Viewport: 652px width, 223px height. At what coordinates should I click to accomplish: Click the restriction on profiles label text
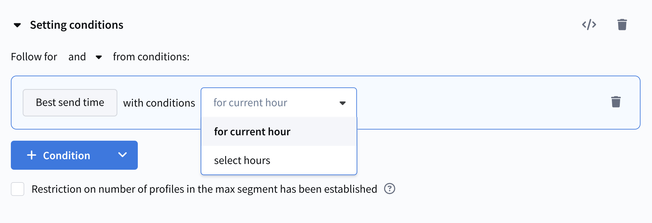tap(204, 189)
